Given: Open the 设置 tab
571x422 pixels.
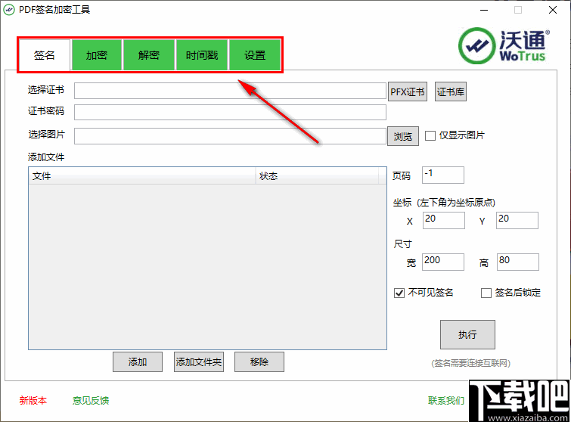Looking at the screenshot, I should coord(255,55).
